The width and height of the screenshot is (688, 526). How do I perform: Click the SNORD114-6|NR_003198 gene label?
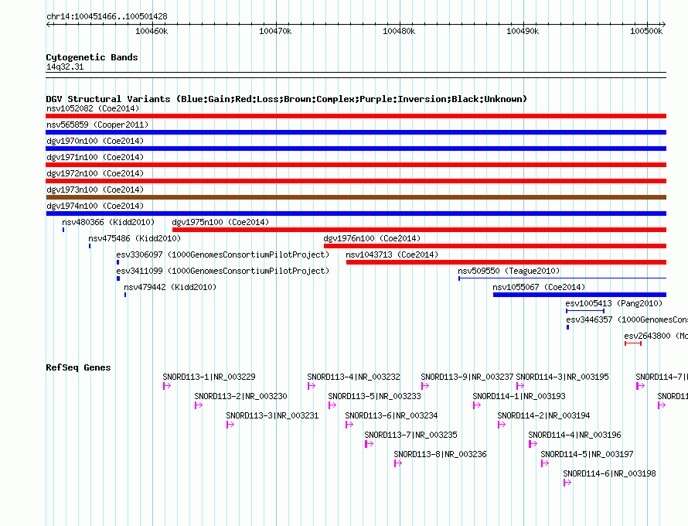609,473
